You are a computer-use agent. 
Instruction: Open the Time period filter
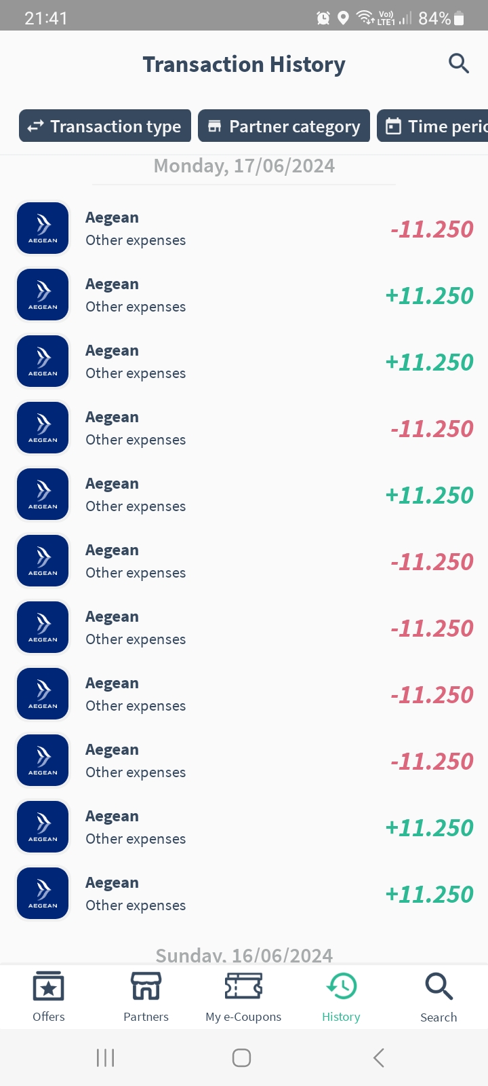coord(432,126)
